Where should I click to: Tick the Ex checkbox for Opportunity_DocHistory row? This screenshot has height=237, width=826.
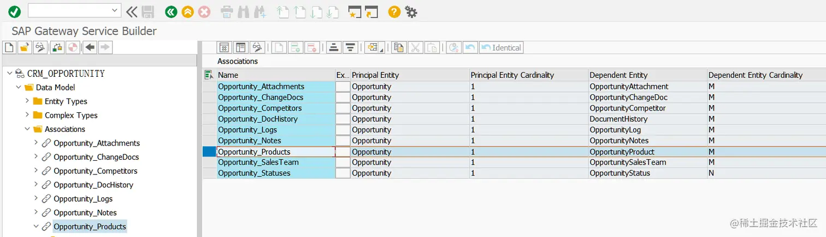coord(343,119)
